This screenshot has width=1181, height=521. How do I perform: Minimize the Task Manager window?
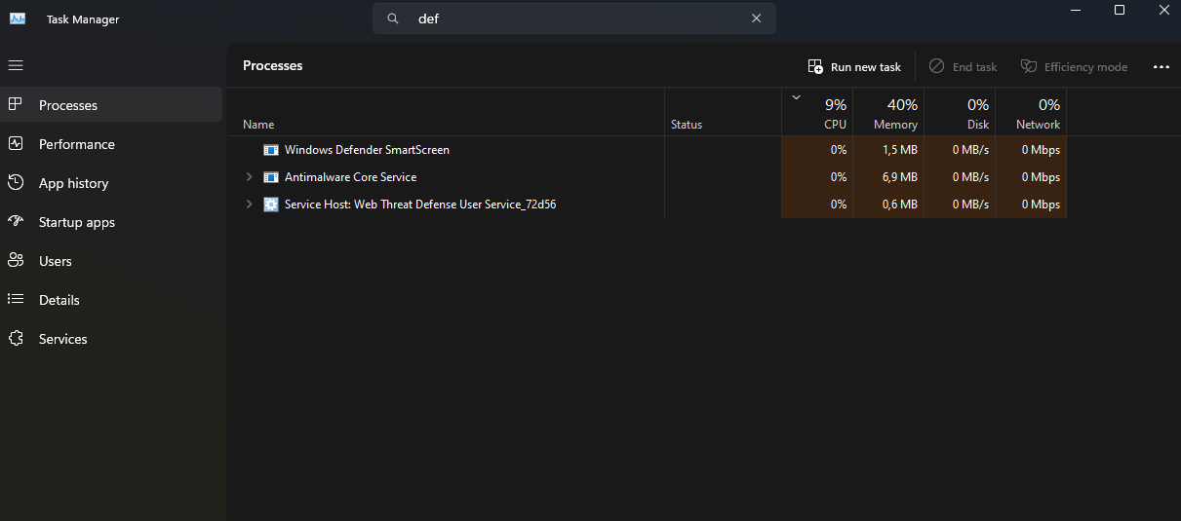(1075, 11)
